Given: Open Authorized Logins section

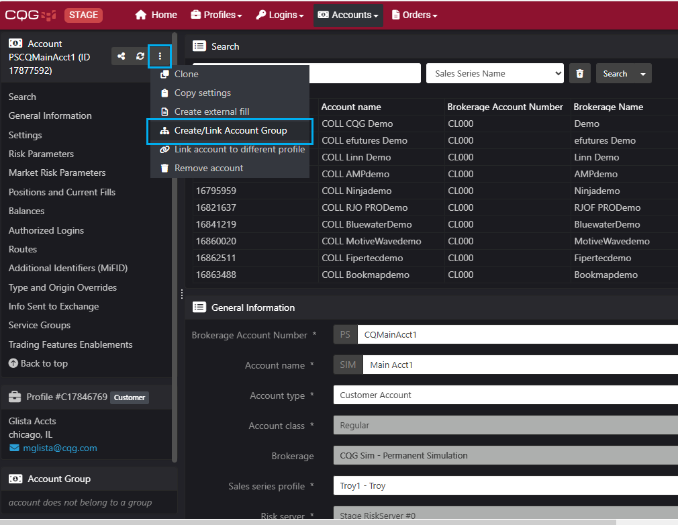Looking at the screenshot, I should click(x=46, y=230).
